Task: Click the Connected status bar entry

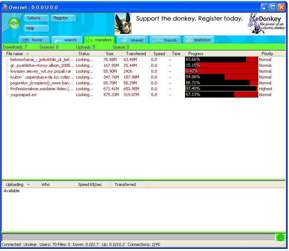Action: 11,244
